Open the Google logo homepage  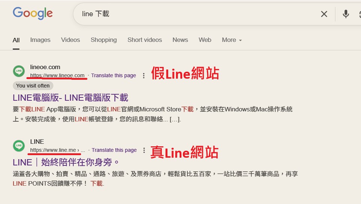coord(33,13)
